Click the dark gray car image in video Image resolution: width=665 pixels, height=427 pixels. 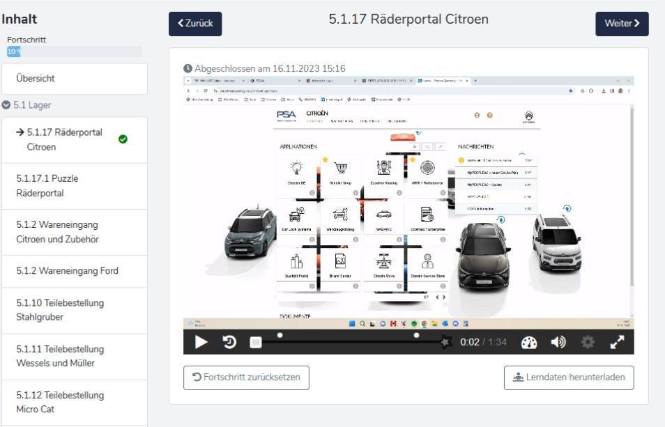point(482,256)
